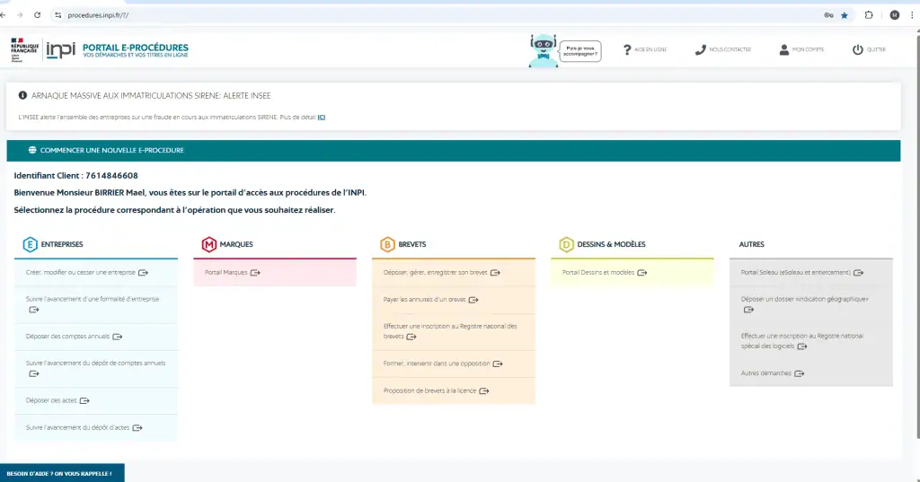920x482 pixels.
Task: Click Besoin d'aide callback button
Action: [x=61, y=473]
